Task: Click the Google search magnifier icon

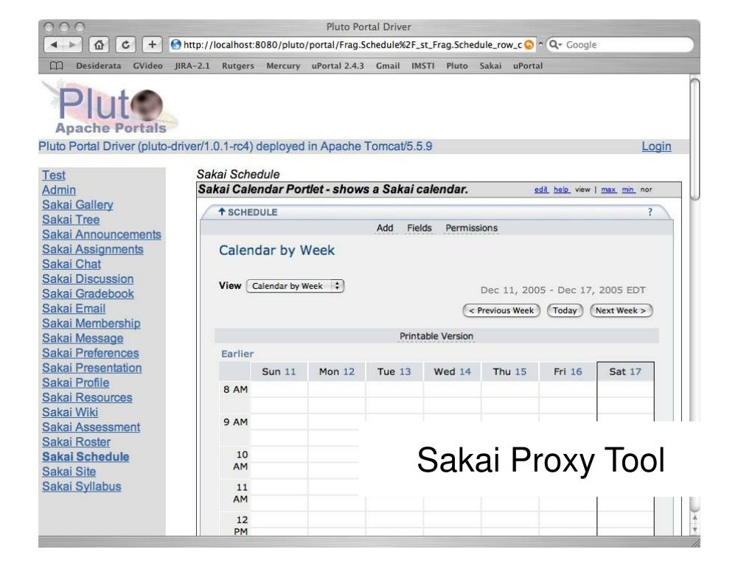Action: click(555, 45)
